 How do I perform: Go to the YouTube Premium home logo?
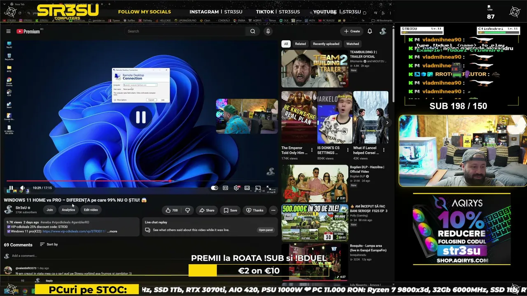(28, 31)
